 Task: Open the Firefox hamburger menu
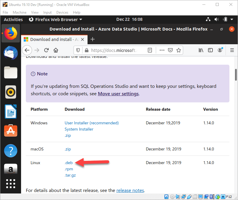coord(232,50)
